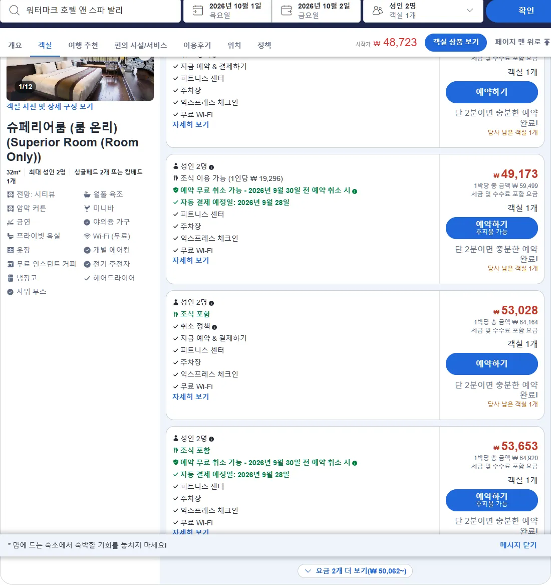Viewport: 551px width, 585px height.
Task: Click the ₩49,173 price
Action: click(x=515, y=174)
